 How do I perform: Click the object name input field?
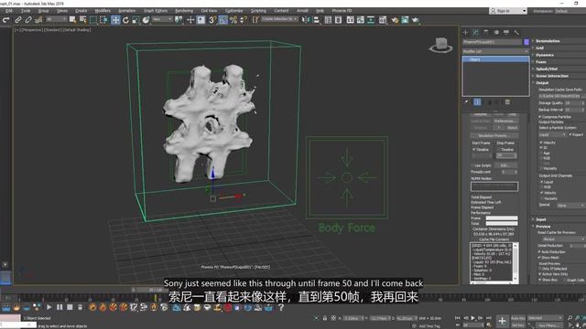pyautogui.click(x=493, y=42)
